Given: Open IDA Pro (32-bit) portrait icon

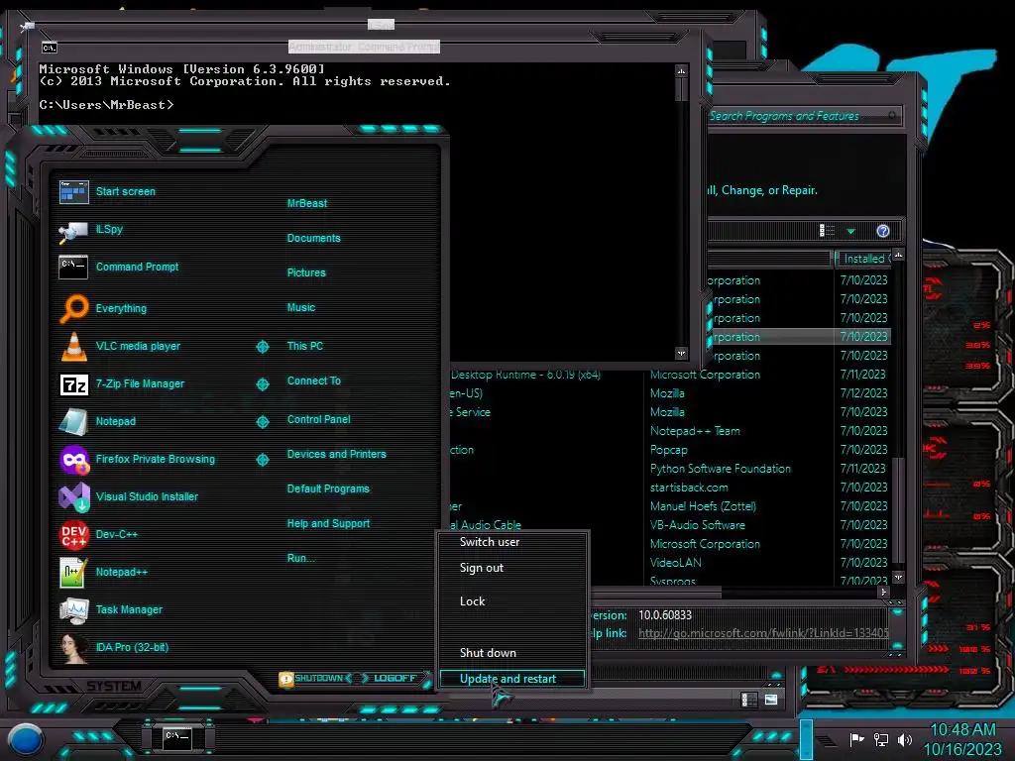Looking at the screenshot, I should click(73, 648).
